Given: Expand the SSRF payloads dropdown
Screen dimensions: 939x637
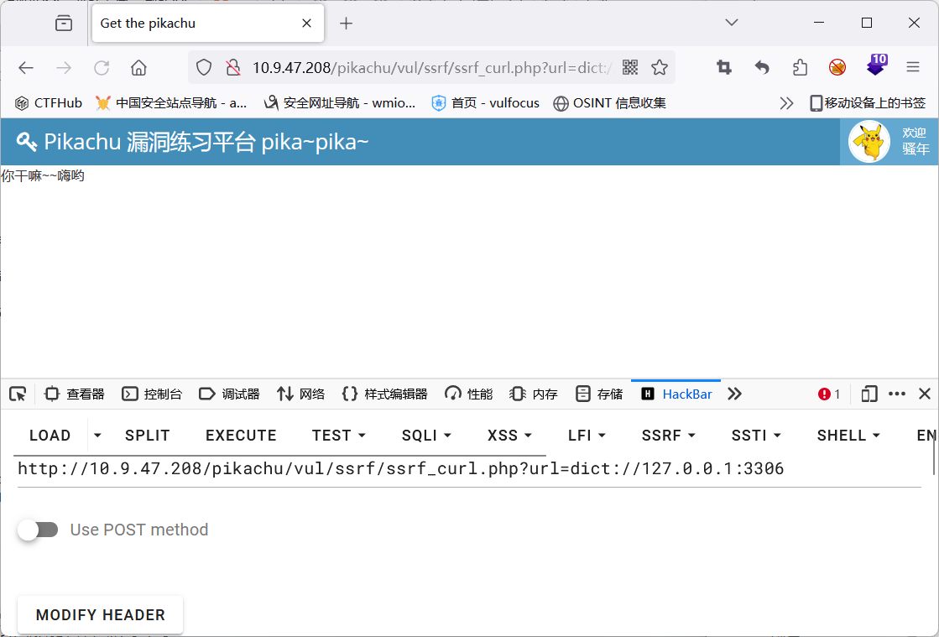Looking at the screenshot, I should point(667,435).
